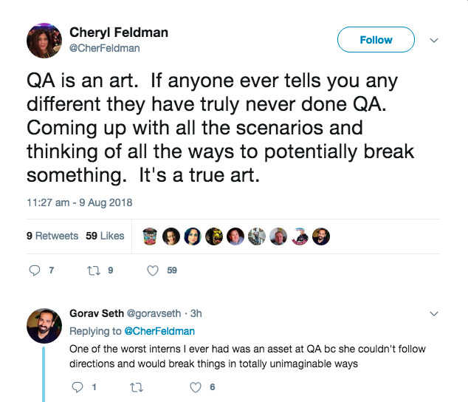This screenshot has width=468, height=402.
Task: Retweet Gorav Seth's reply
Action: click(x=137, y=388)
